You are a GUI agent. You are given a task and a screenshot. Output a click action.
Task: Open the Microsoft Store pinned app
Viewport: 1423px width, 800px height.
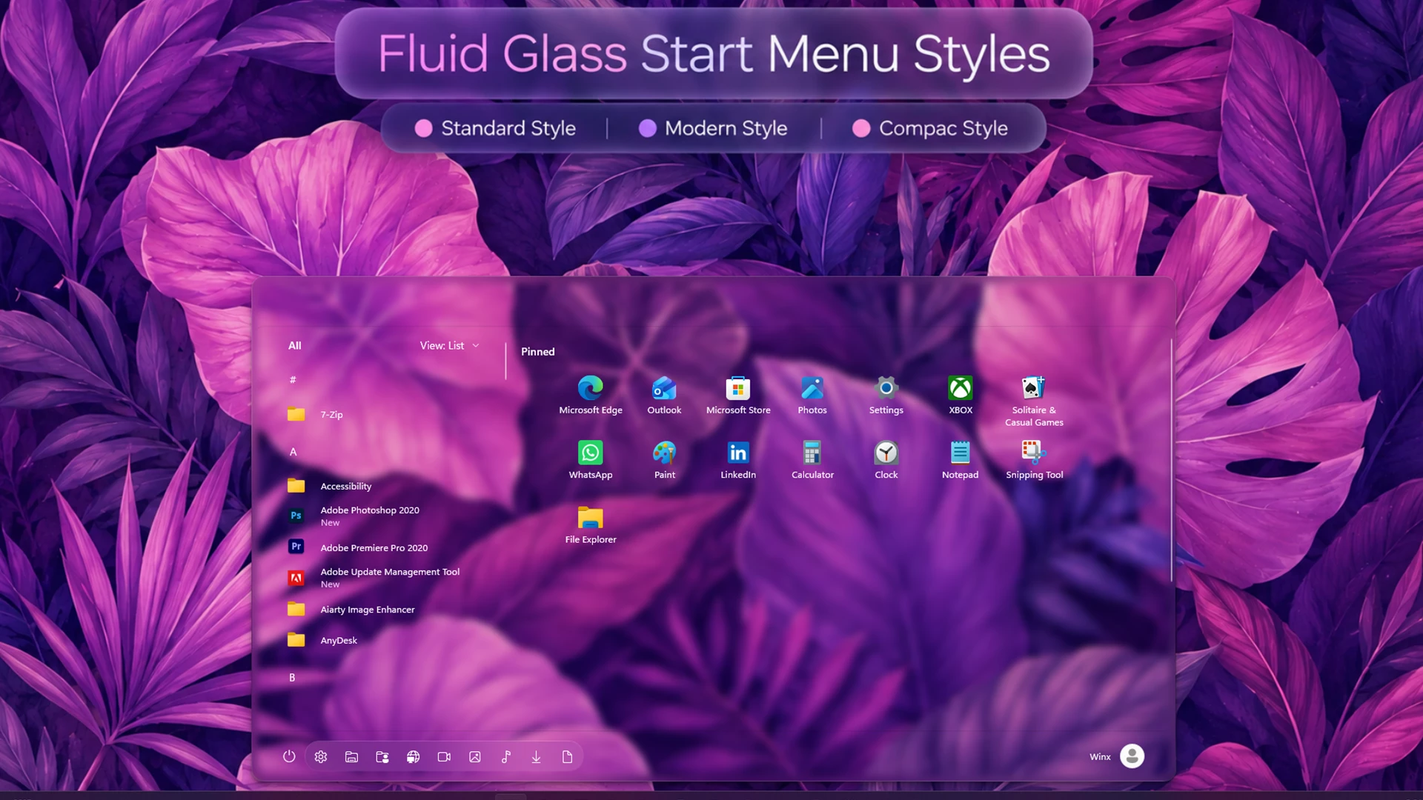738,396
